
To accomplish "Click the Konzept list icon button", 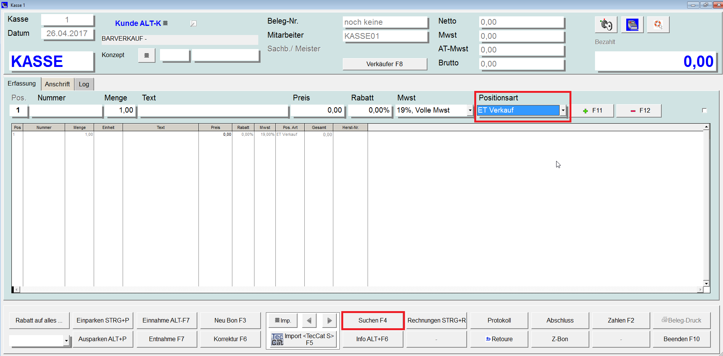I will pyautogui.click(x=147, y=56).
